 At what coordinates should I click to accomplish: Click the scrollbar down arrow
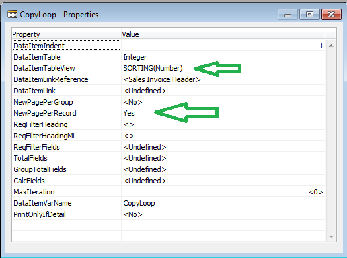[x=331, y=237]
